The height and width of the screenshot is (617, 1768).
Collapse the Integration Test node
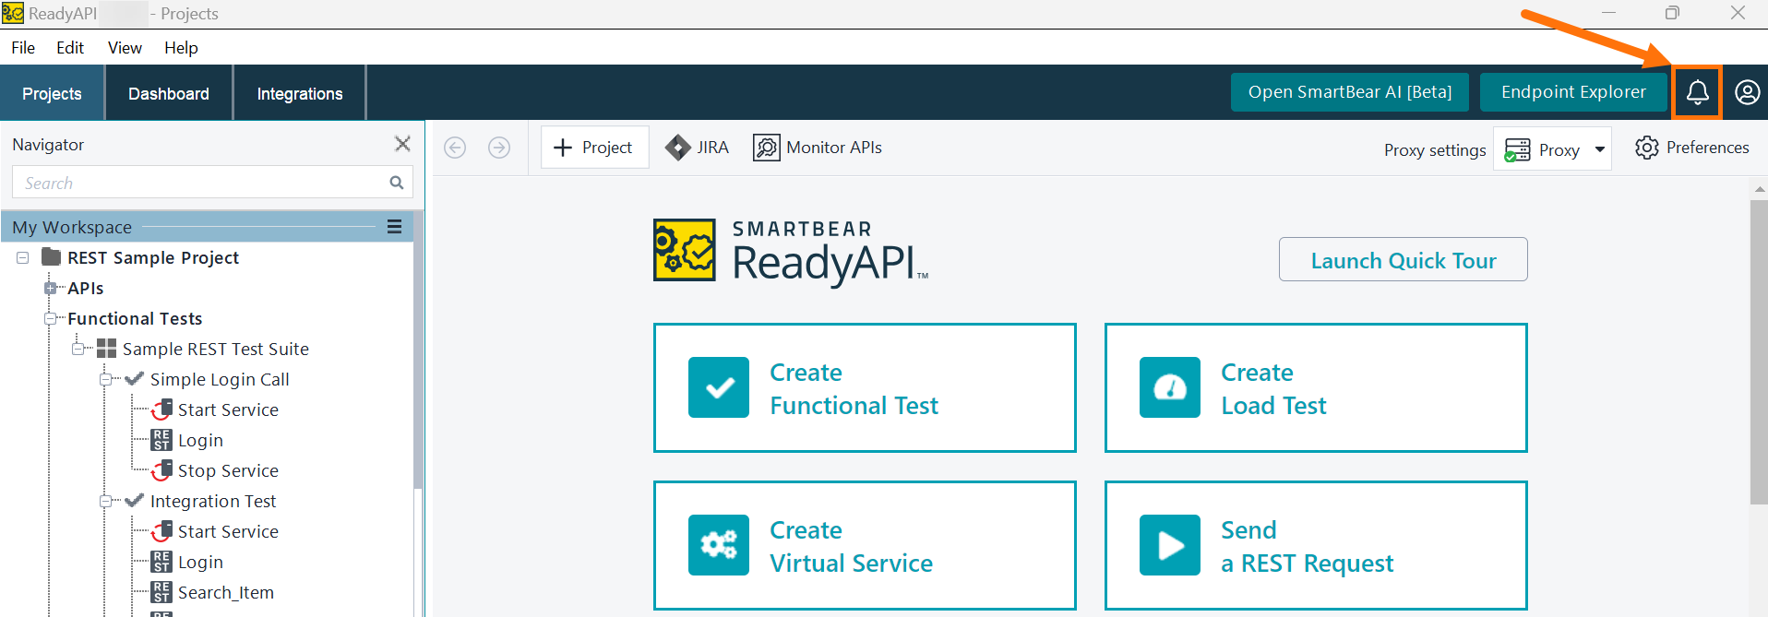click(106, 501)
